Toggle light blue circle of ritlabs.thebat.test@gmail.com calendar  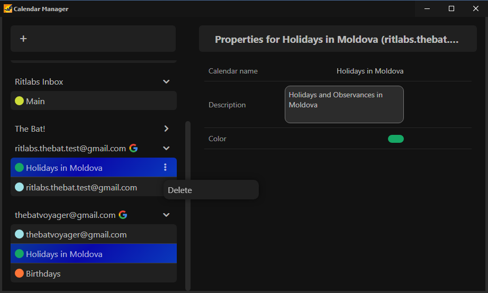19,187
